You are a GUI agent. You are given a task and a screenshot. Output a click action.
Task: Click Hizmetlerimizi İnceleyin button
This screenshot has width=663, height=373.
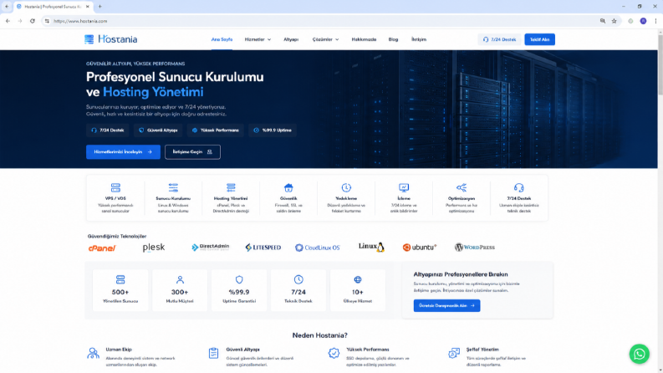click(123, 152)
